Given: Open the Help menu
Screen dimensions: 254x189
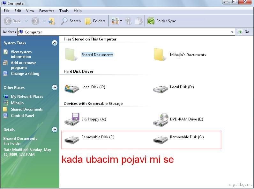Looking at the screenshot, I should coord(78,11).
